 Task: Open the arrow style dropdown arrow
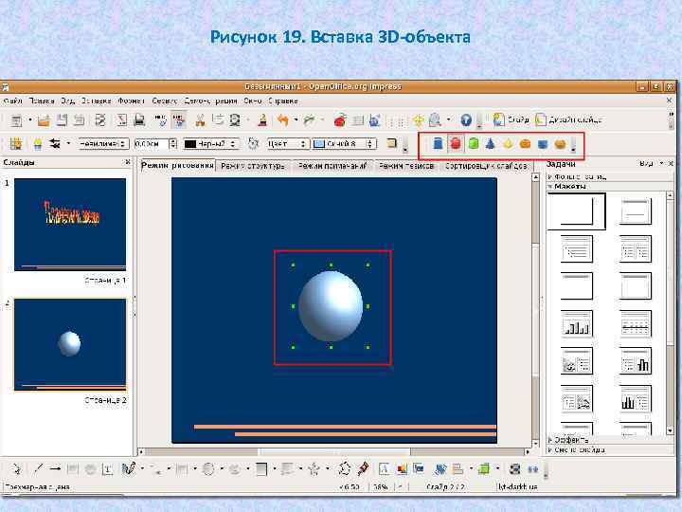click(68, 143)
